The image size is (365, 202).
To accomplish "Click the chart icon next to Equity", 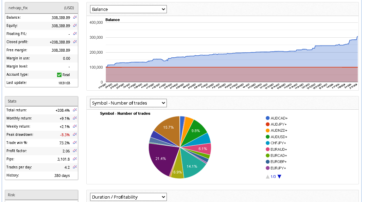I will (75, 25).
